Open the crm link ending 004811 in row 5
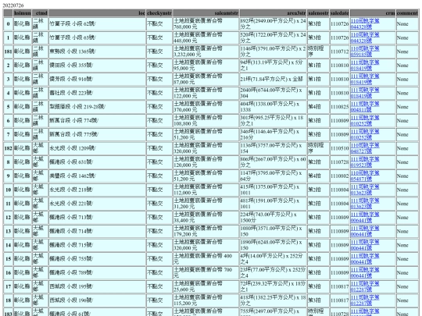 (365, 107)
